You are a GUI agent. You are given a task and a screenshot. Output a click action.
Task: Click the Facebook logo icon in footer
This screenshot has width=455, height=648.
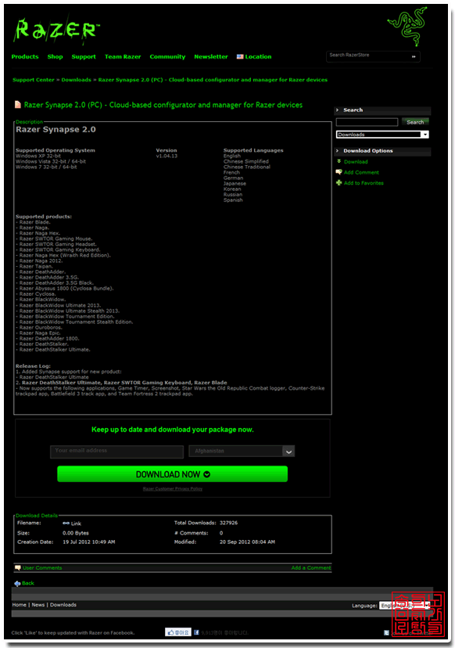pos(196,632)
